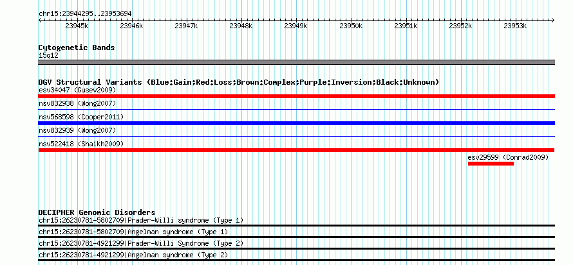Open the nsv522418 (Shaikh2009) label

(81, 144)
